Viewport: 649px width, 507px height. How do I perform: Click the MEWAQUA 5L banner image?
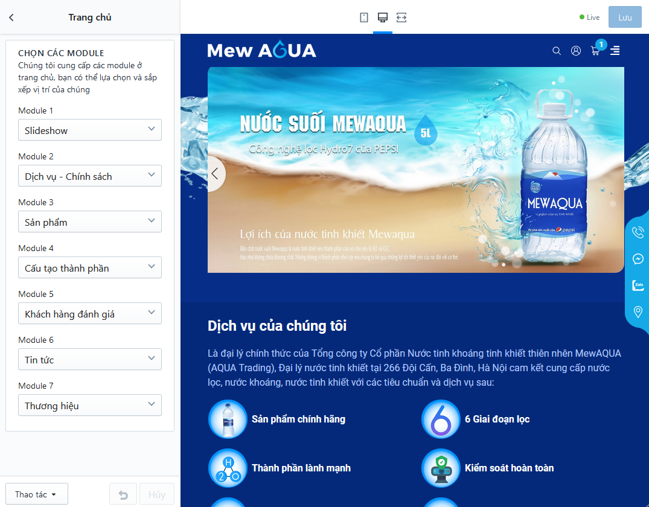415,170
